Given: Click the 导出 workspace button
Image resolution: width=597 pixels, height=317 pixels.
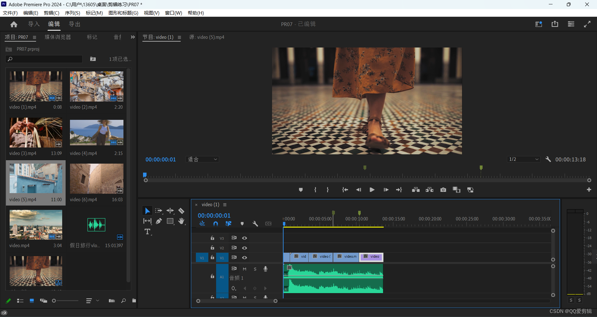Looking at the screenshot, I should pyautogui.click(x=75, y=24).
